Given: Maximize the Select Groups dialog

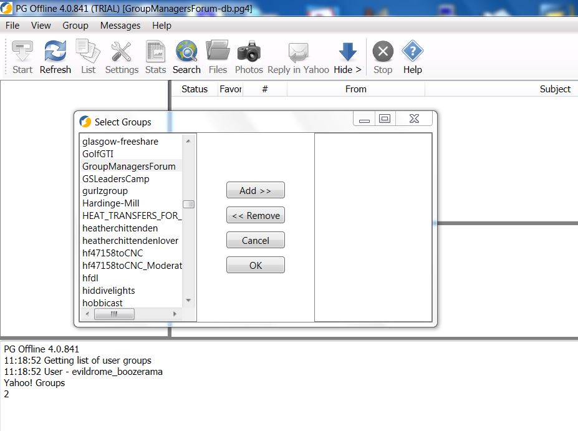Looking at the screenshot, I should click(x=385, y=119).
